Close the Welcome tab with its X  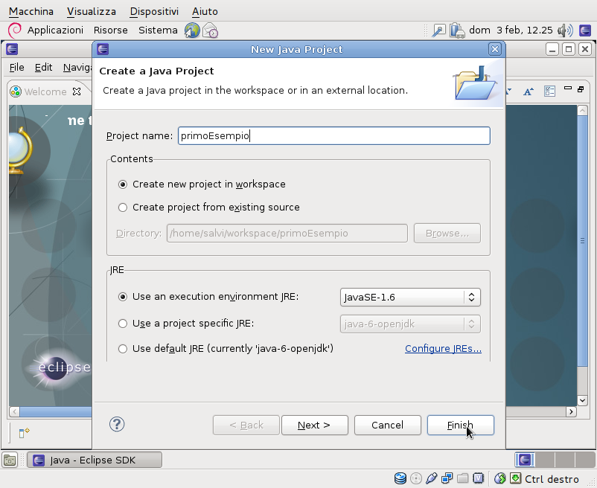[77, 91]
